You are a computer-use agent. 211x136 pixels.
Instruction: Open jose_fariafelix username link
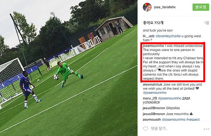pos(165,7)
